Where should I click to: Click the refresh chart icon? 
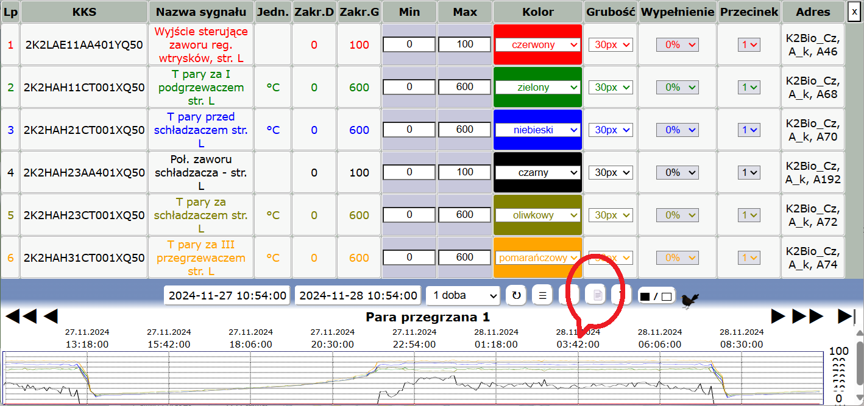coord(516,295)
